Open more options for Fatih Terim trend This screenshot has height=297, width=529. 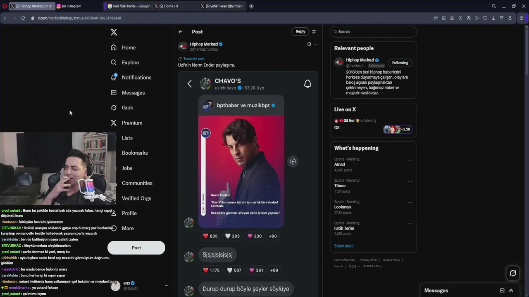point(410,224)
